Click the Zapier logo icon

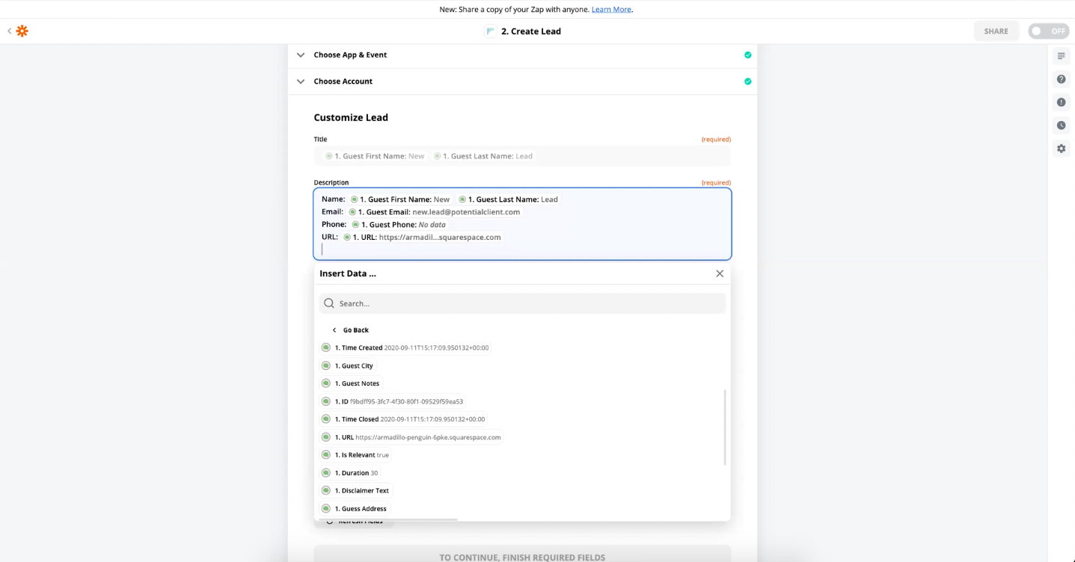[x=22, y=31]
